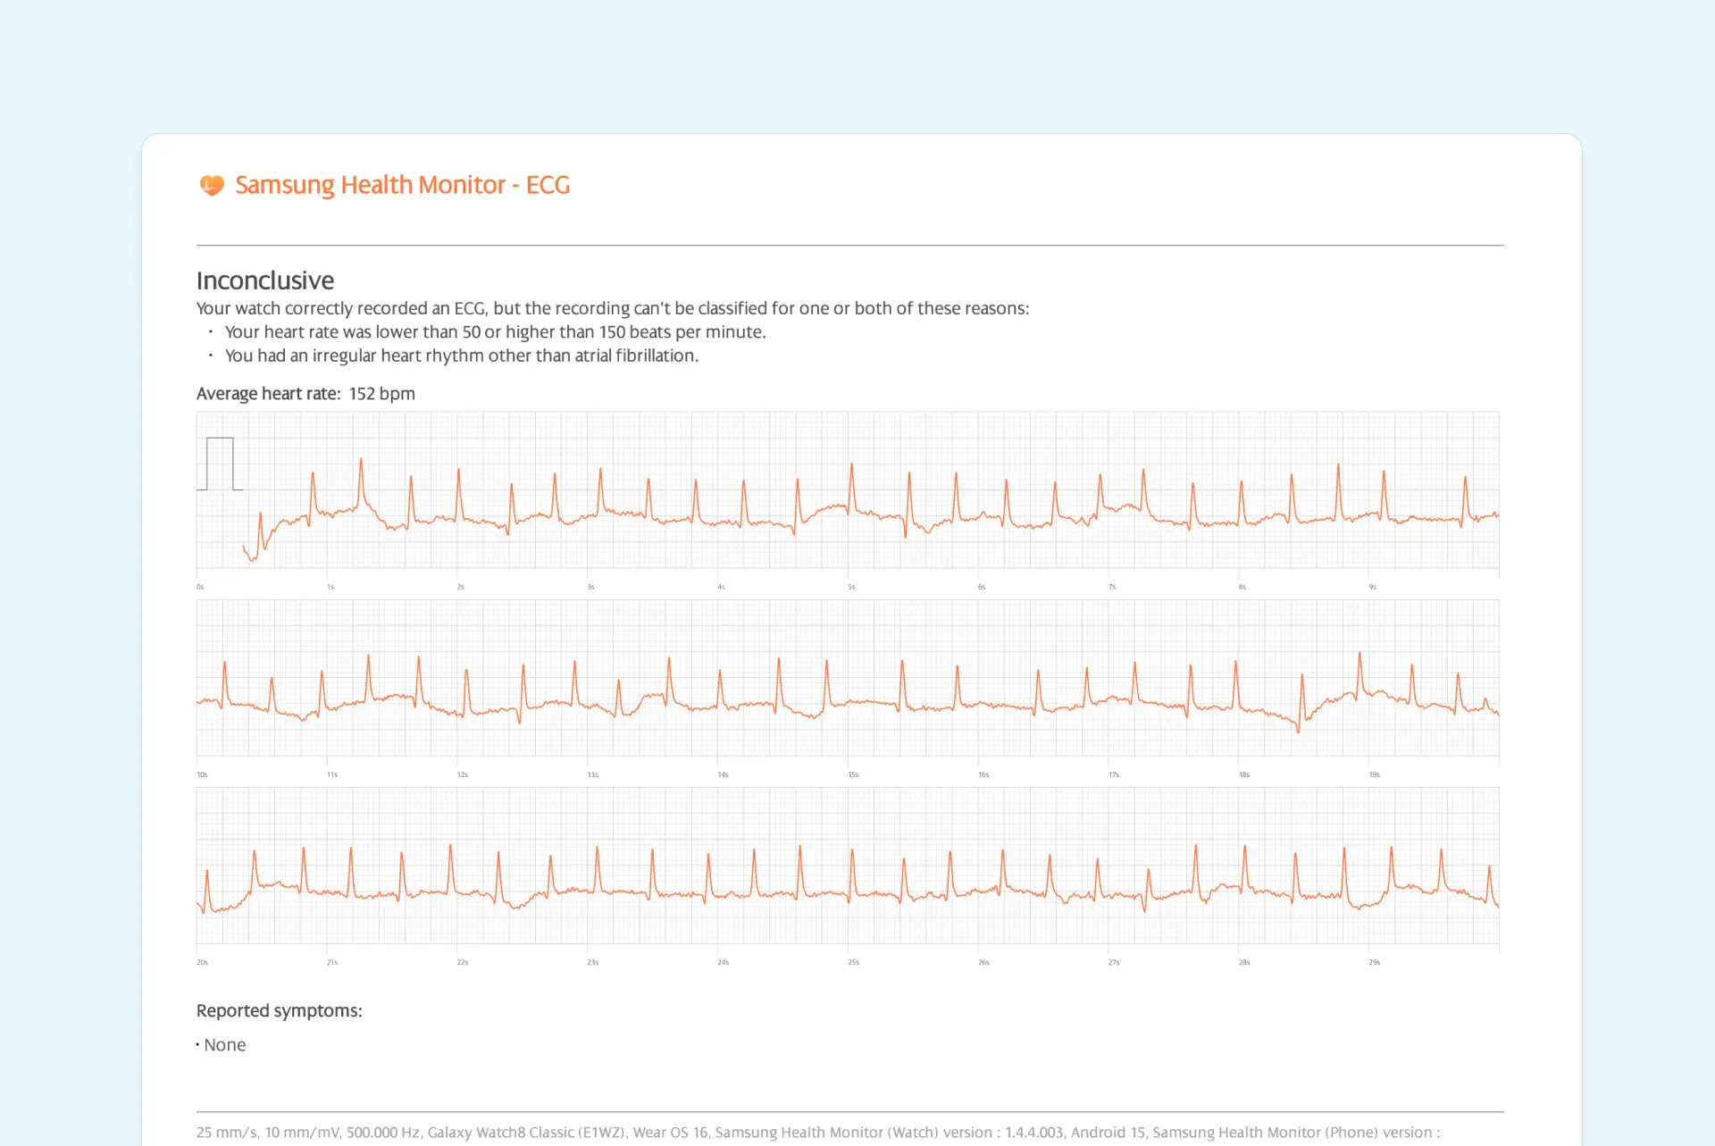Click the irregular heart rhythm bullet line
Viewport: 1715px width, 1146px height.
click(462, 356)
